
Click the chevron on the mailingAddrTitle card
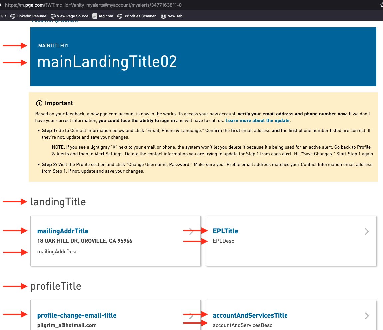click(191, 231)
